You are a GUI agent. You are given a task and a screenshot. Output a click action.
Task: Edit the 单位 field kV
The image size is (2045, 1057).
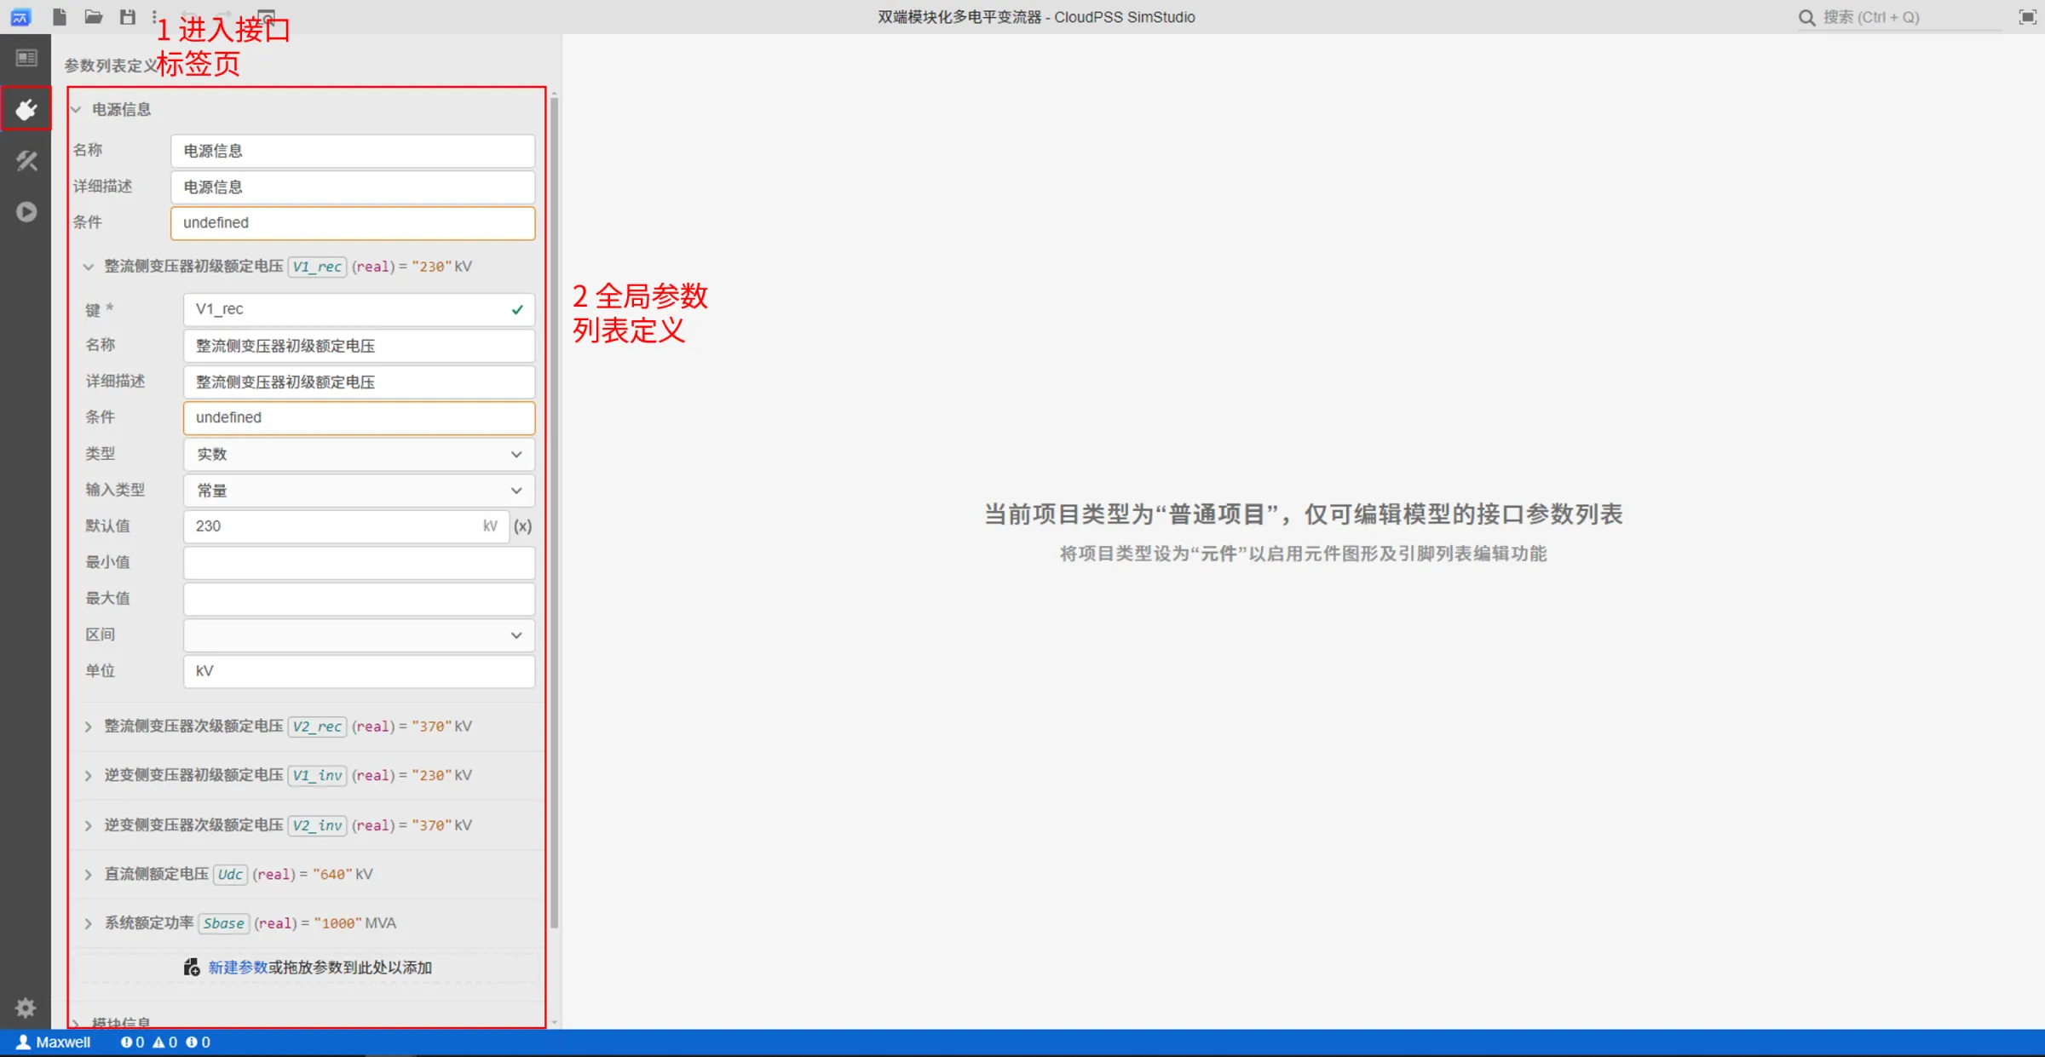coord(359,671)
